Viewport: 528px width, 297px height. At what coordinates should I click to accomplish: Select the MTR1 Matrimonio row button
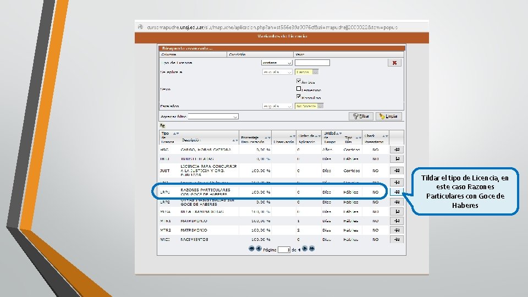[x=397, y=221]
